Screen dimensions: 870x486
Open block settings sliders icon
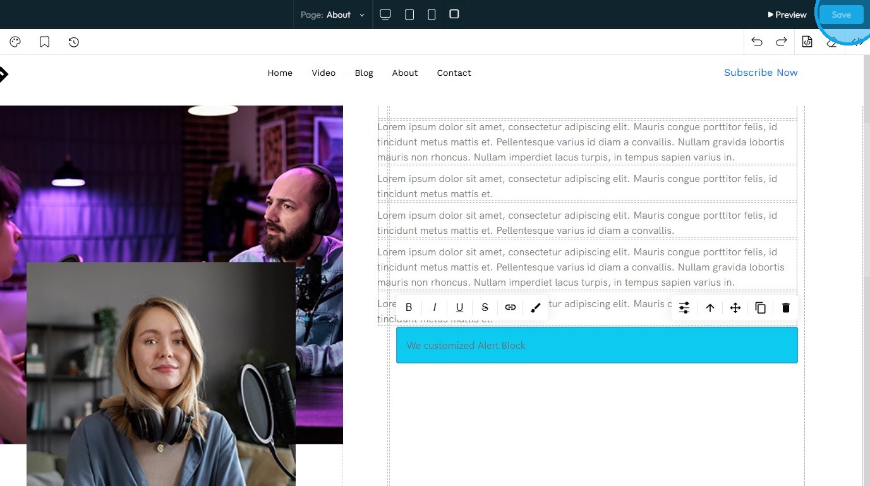coord(684,308)
